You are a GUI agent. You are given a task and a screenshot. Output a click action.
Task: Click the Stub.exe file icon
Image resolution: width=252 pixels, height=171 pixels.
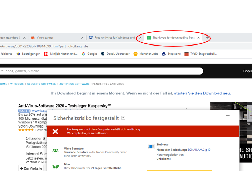[151, 147]
